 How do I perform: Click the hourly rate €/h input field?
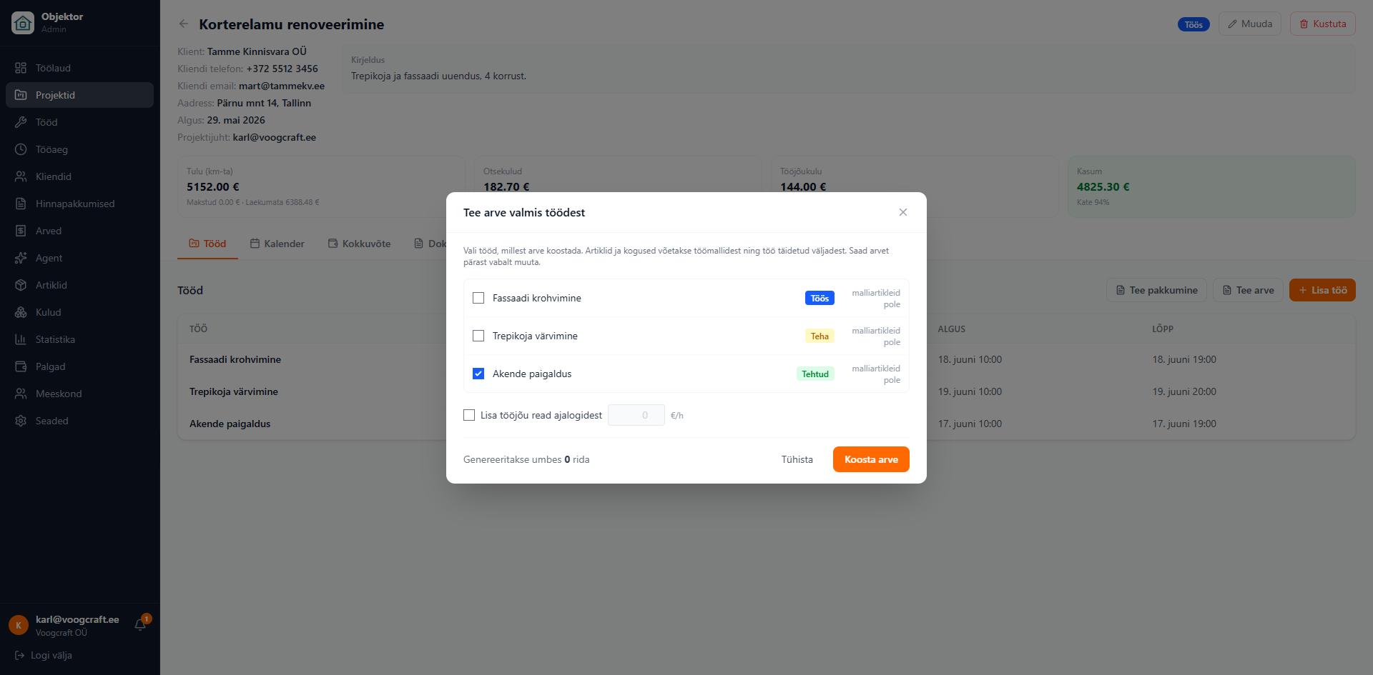click(636, 415)
